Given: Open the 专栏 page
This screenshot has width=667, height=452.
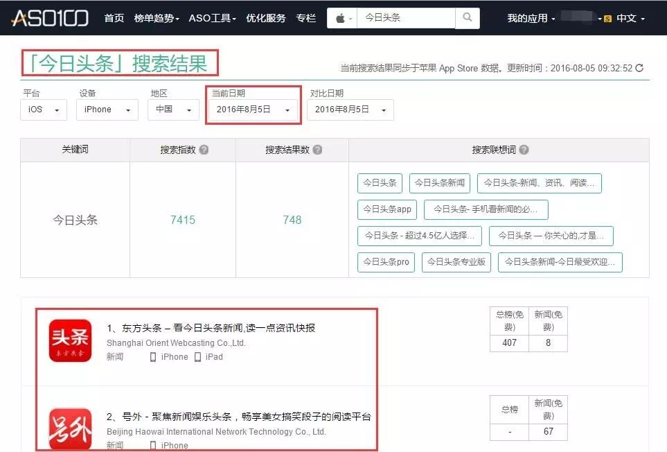Looking at the screenshot, I should (x=306, y=18).
